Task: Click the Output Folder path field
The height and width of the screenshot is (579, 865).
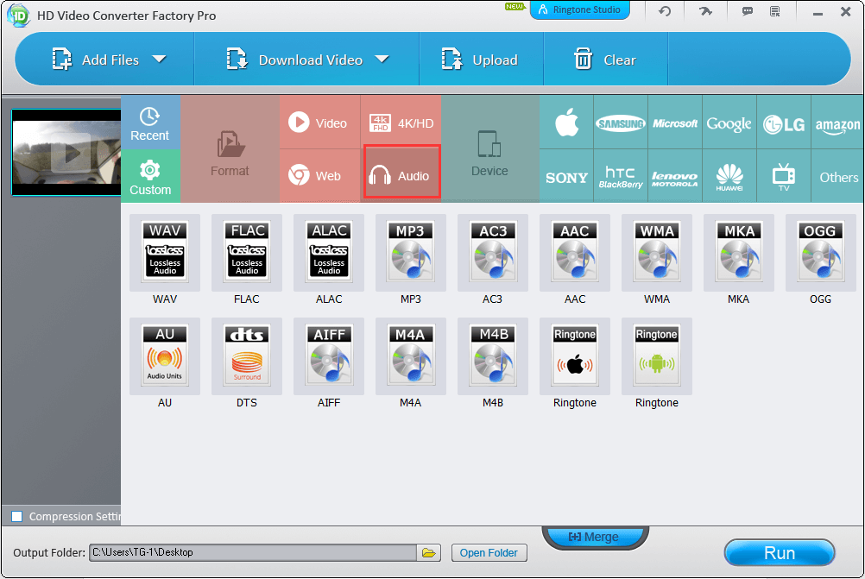Action: [x=252, y=552]
